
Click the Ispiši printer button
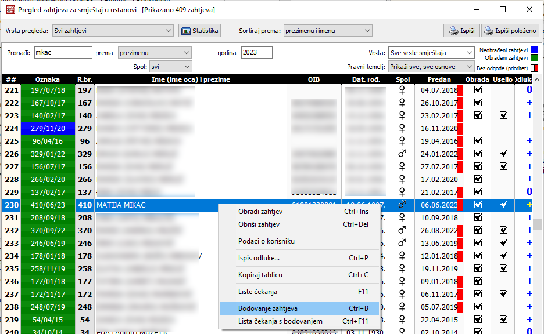(461, 31)
